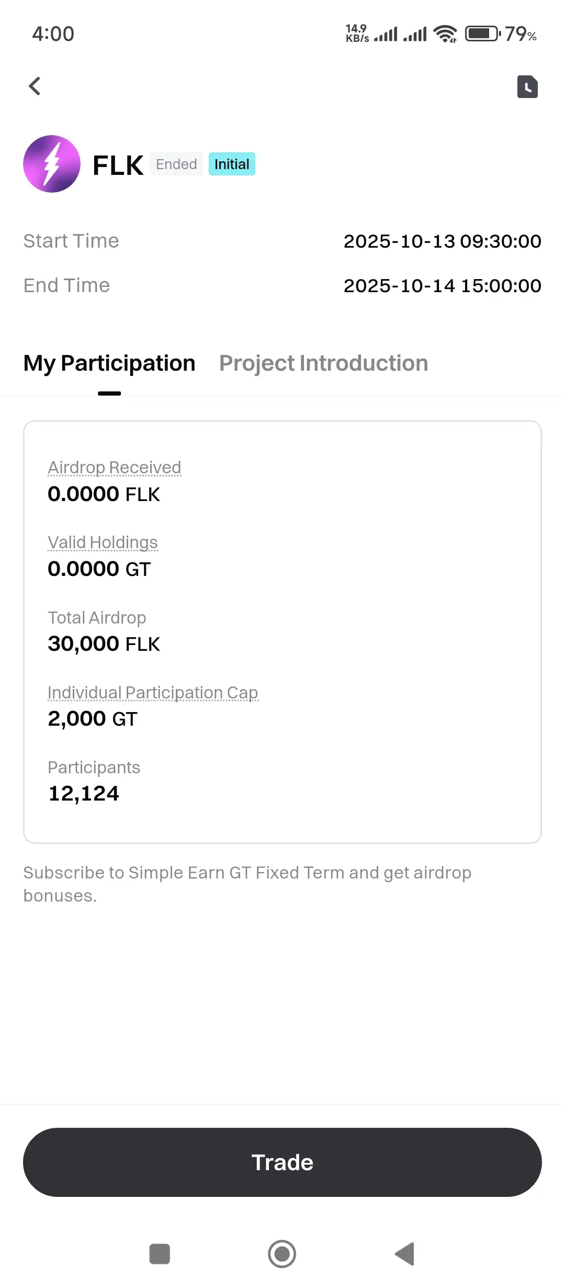Open the history record icon

coord(527,87)
